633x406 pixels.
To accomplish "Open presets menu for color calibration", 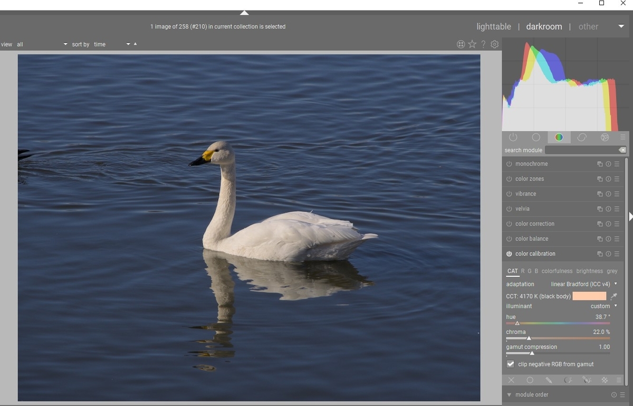I will tap(617, 254).
